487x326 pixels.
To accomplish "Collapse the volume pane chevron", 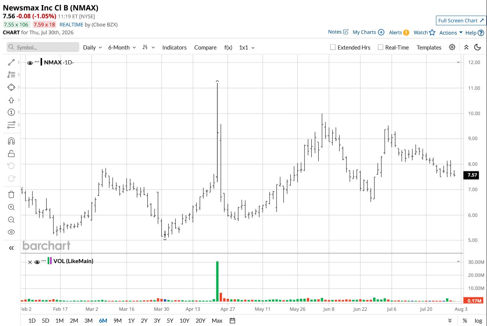I will [x=458, y=262].
